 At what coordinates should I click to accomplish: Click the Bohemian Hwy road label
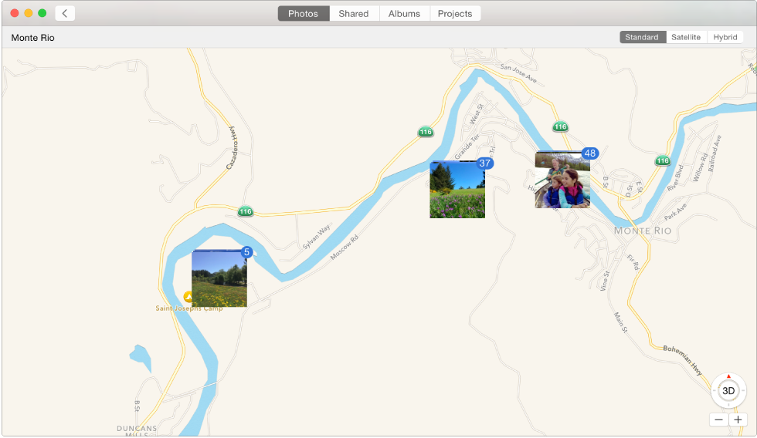[x=683, y=359]
